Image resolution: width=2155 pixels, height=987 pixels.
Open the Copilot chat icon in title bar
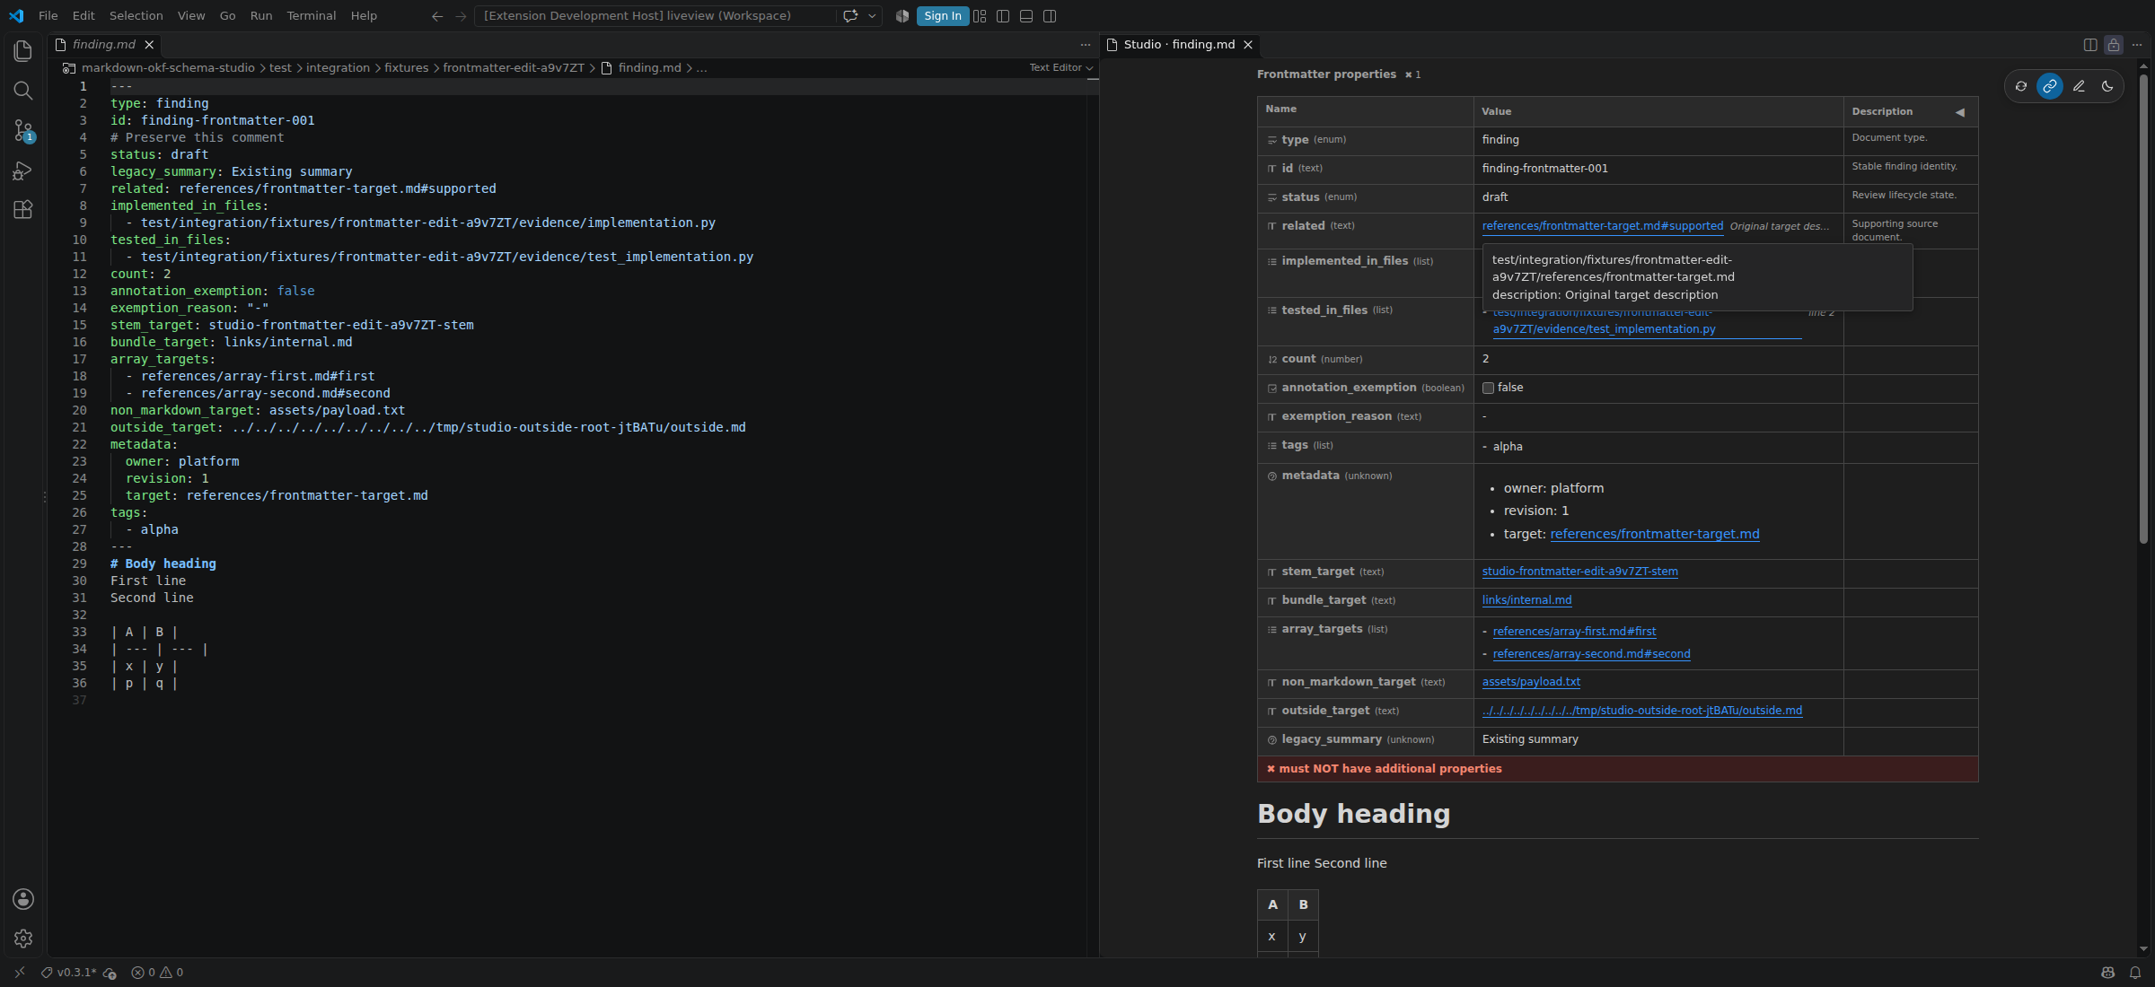[x=850, y=16]
